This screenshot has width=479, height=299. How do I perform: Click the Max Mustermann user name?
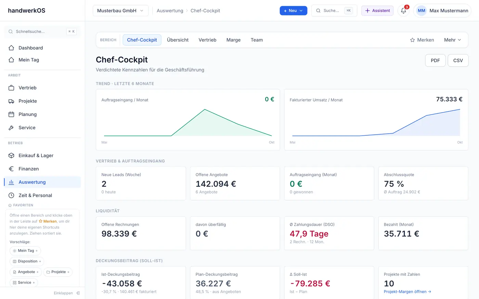[x=449, y=11]
